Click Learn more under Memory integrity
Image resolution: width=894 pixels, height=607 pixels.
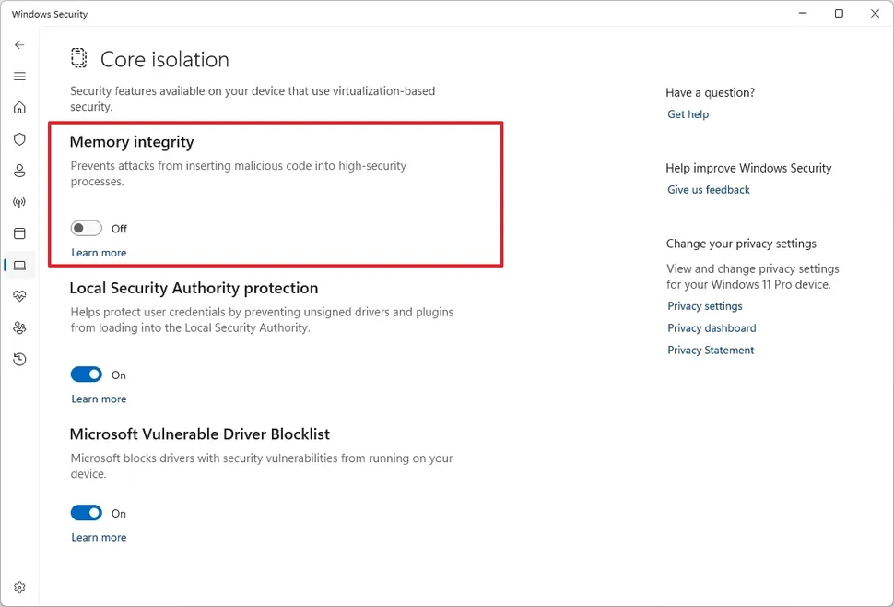(99, 252)
